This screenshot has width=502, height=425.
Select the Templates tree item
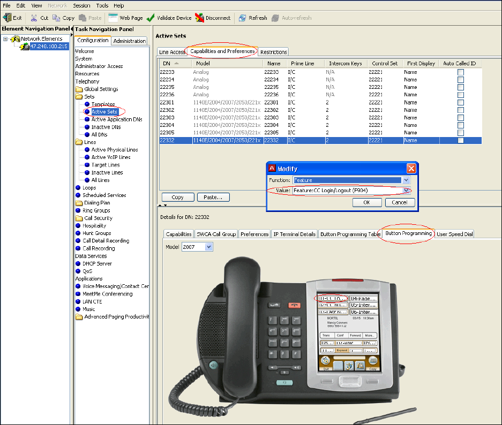pos(103,104)
